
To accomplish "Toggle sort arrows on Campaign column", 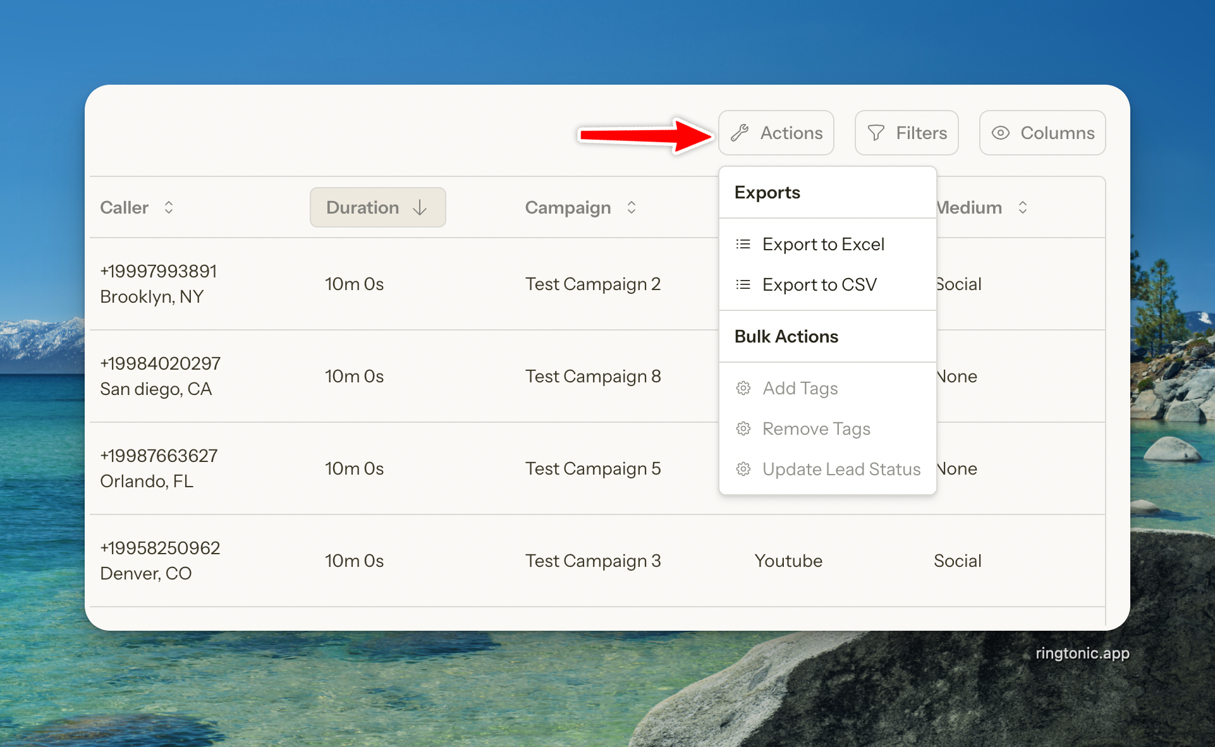I will pyautogui.click(x=631, y=207).
